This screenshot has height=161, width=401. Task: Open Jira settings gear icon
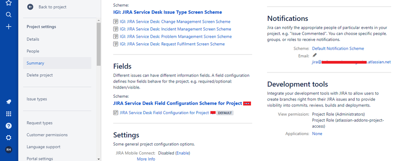(x=8, y=138)
